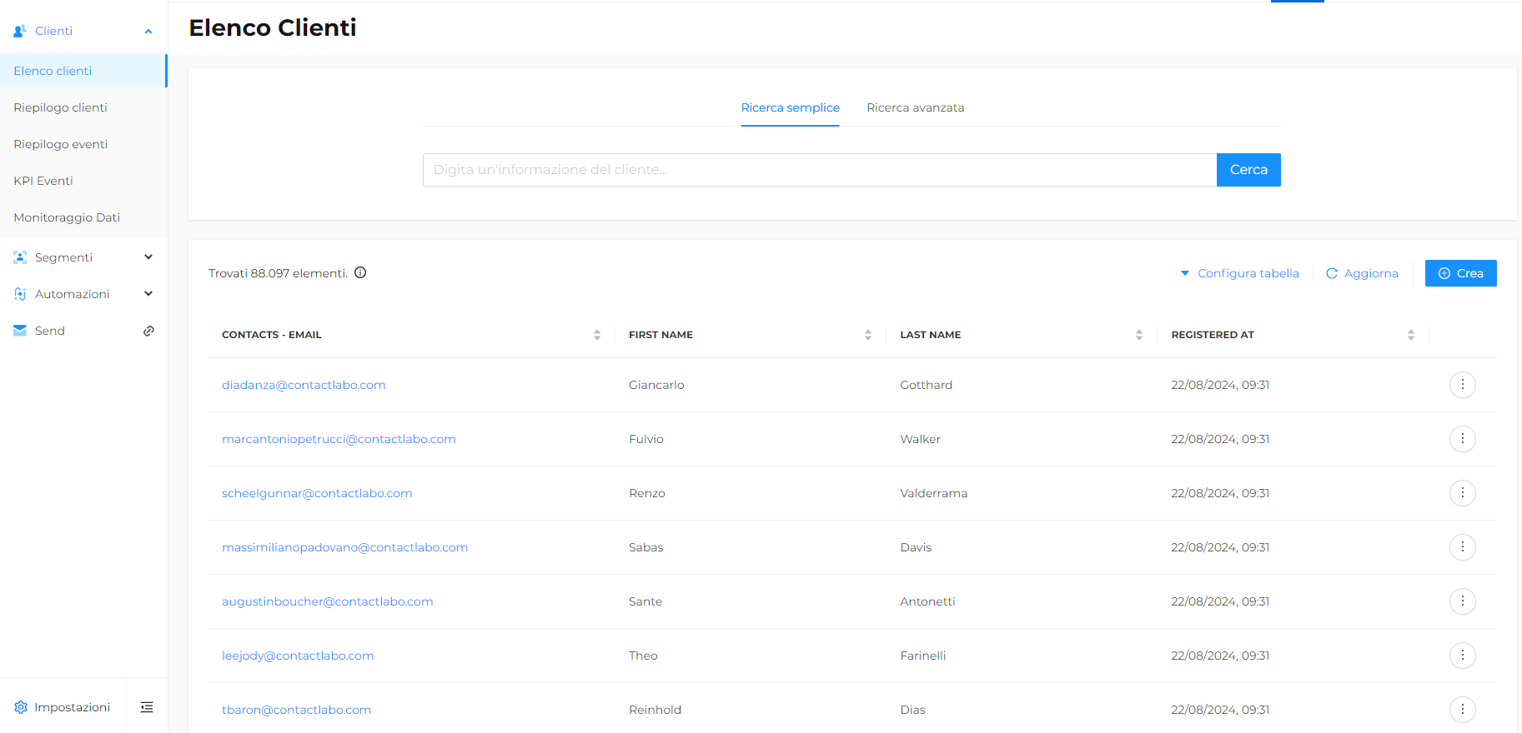Click the Cerca search button

click(1248, 170)
